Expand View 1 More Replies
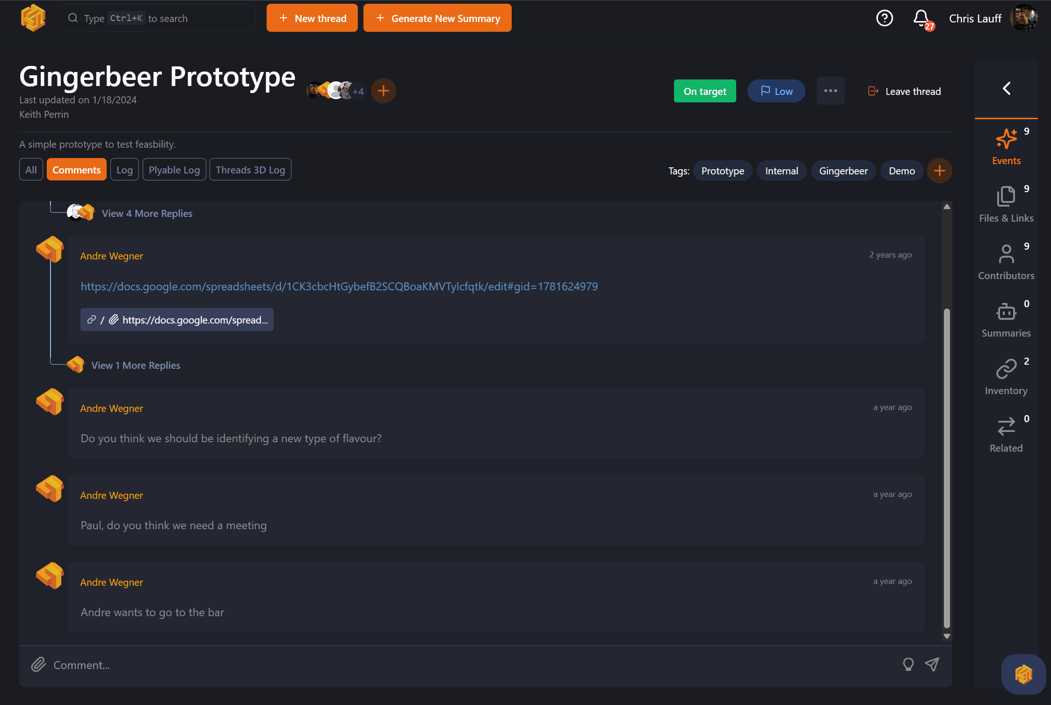 click(135, 365)
